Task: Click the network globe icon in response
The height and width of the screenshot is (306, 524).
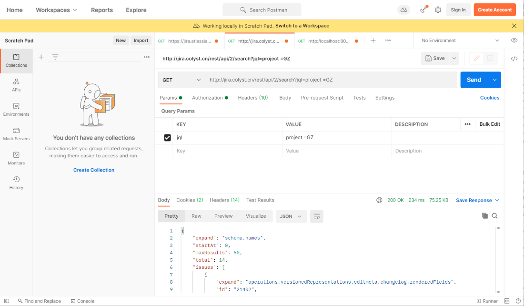Action: [379, 200]
